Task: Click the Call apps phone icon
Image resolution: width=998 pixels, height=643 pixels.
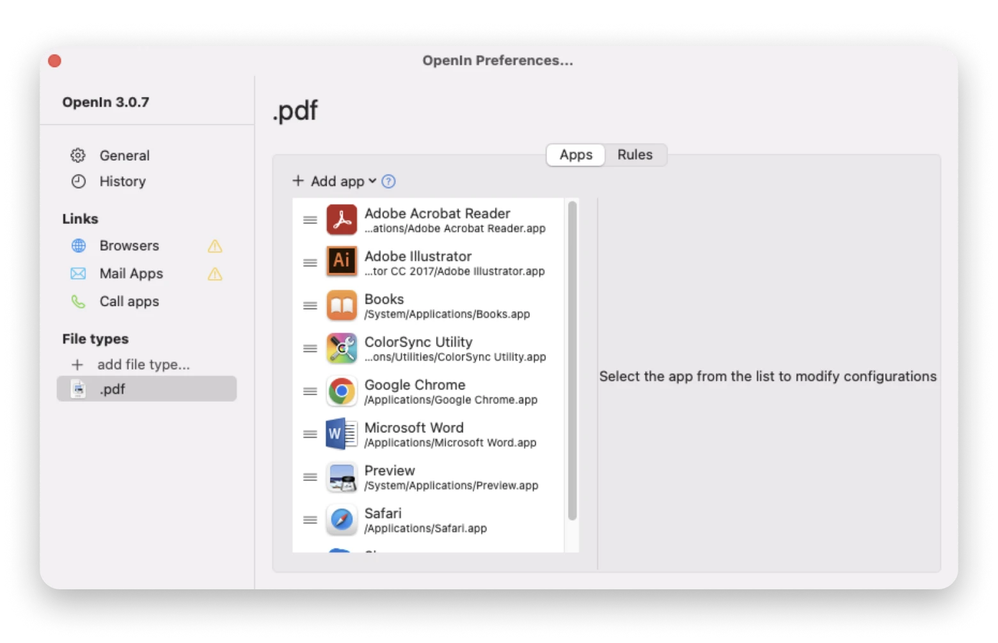Action: pyautogui.click(x=78, y=302)
